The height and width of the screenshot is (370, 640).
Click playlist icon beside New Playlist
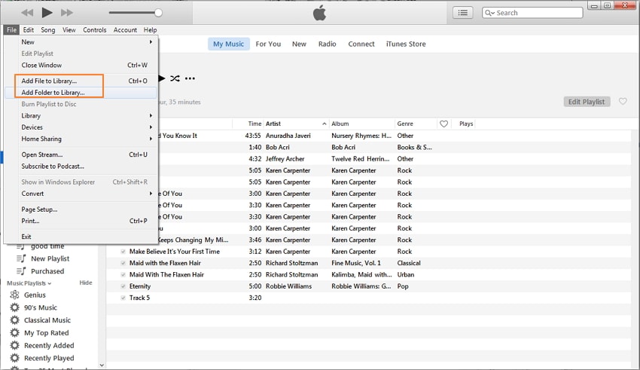pos(21,258)
